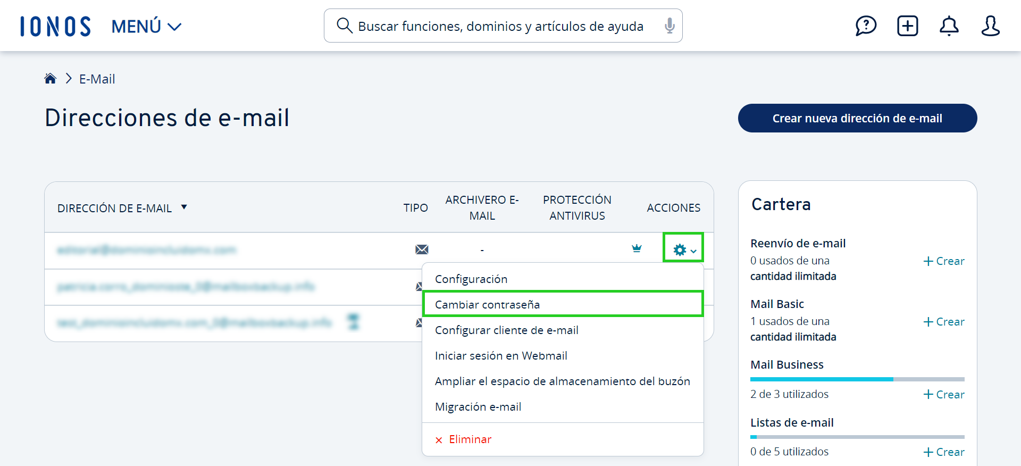Screen dimensions: 1021x466
Task: Activate the microphone voice search icon
Action: click(669, 26)
